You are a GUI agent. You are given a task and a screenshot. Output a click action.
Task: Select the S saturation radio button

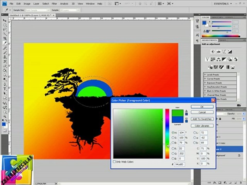(173, 138)
